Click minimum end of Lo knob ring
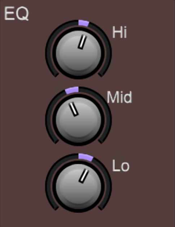The height and width of the screenshot is (227, 175). [x=56, y=208]
